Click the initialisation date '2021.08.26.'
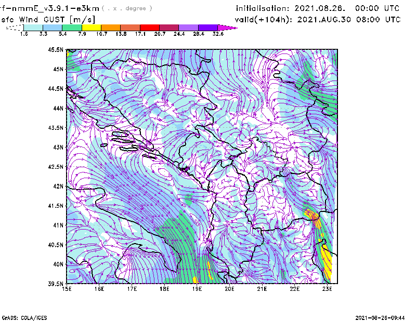 coord(320,8)
